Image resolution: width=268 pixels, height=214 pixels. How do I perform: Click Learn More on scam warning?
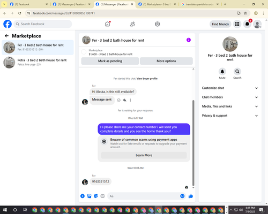pos(144,155)
